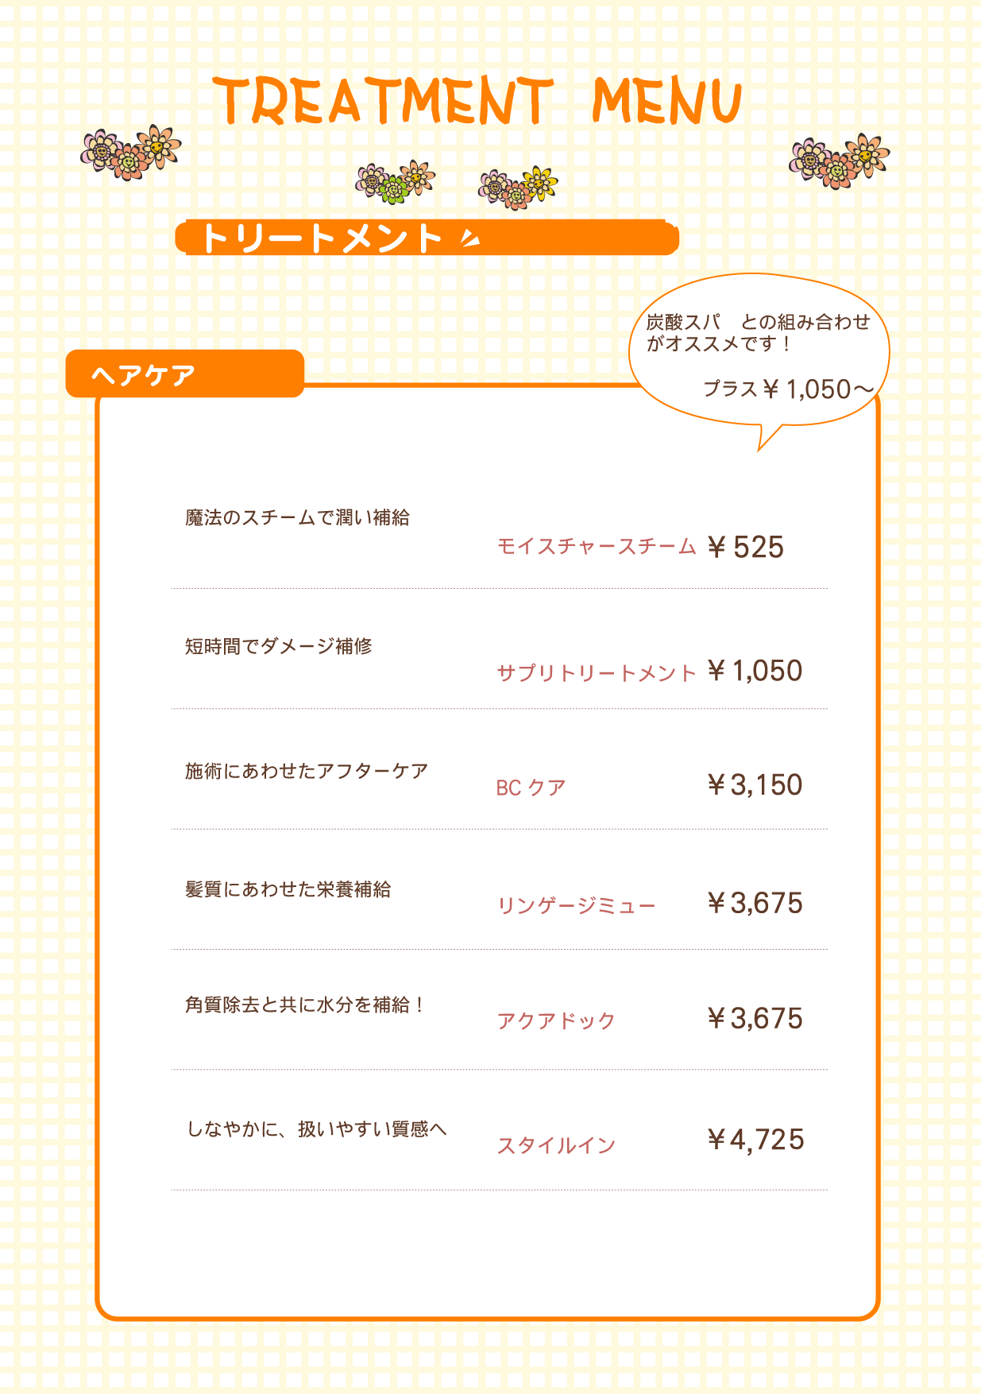Click the pencil mark after トリートメント
981x1394 pixels.
(471, 236)
